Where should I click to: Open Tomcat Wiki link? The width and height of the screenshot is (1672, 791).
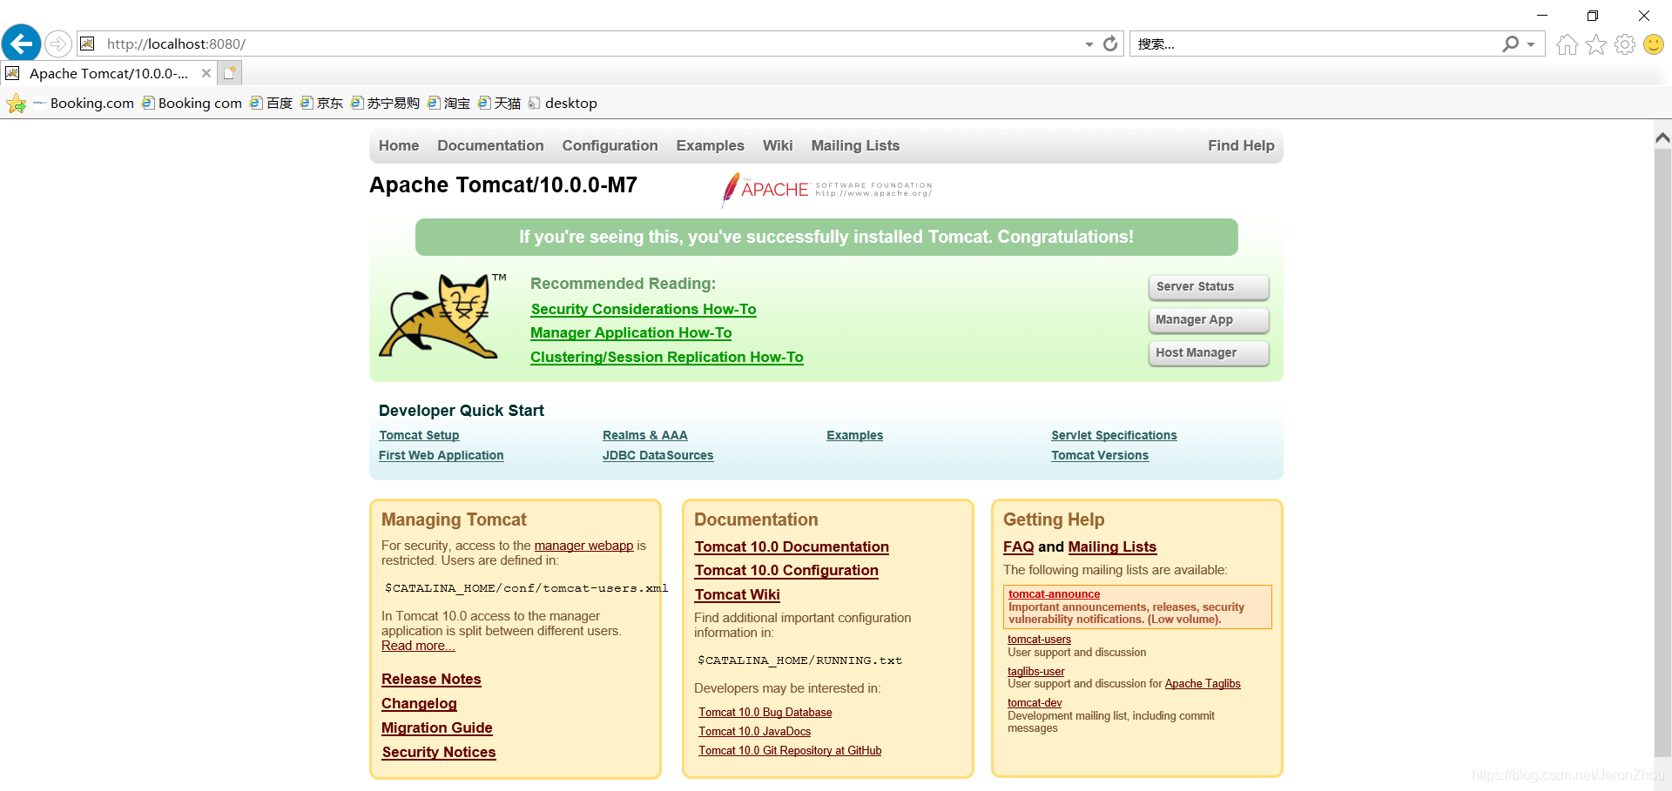737,594
